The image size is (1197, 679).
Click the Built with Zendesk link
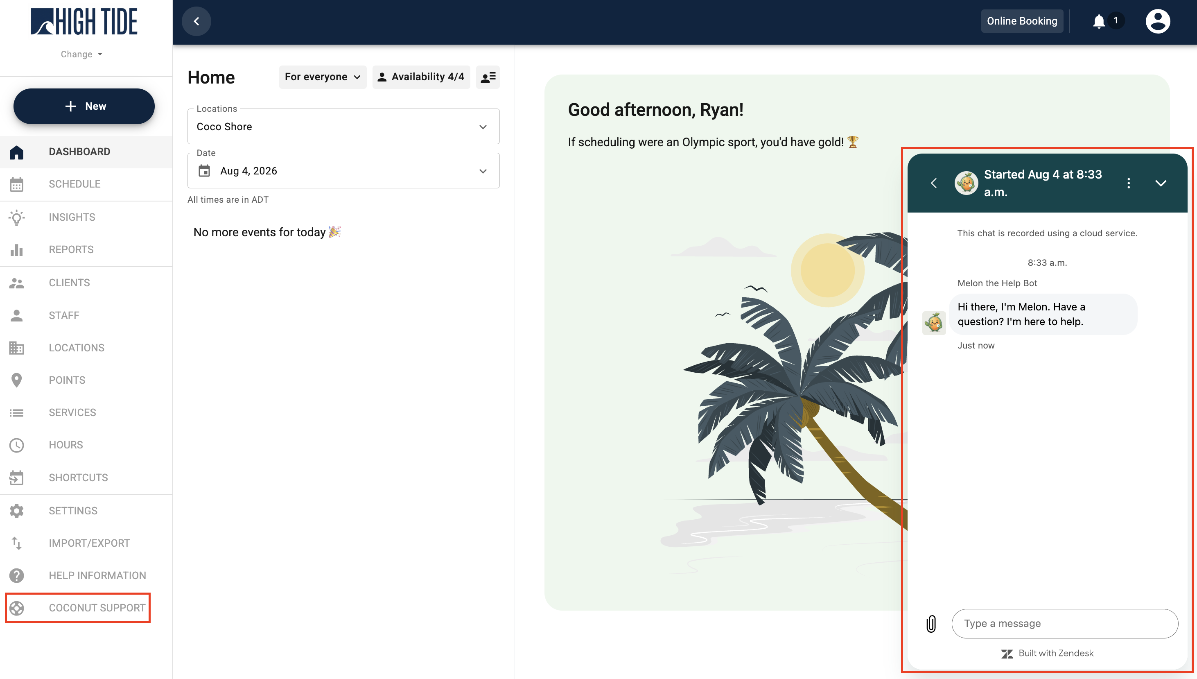pyautogui.click(x=1047, y=653)
